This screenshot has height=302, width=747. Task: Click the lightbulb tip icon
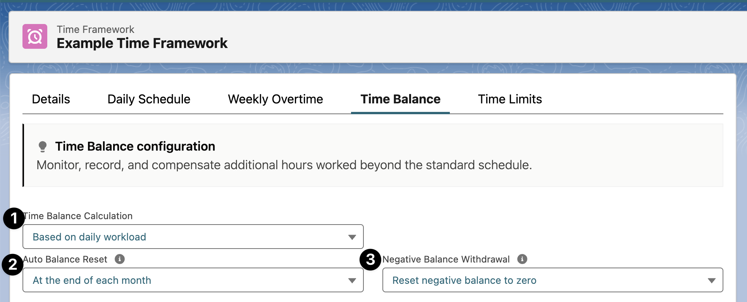pos(43,147)
